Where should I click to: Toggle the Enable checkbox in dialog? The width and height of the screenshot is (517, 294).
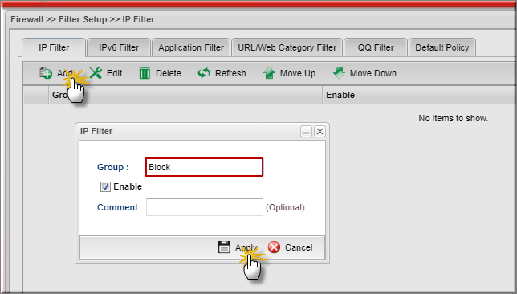point(105,186)
